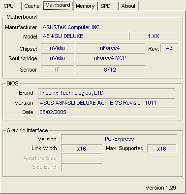Viewport: 186px width, 194px height.
Task: Click the Max. Supported label
Action: (x=124, y=148)
